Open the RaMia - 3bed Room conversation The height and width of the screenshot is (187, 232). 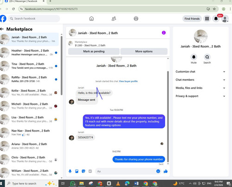(x=29, y=79)
